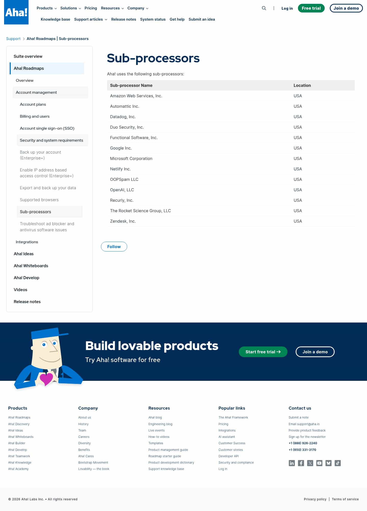Click Start free trial button

263,352
